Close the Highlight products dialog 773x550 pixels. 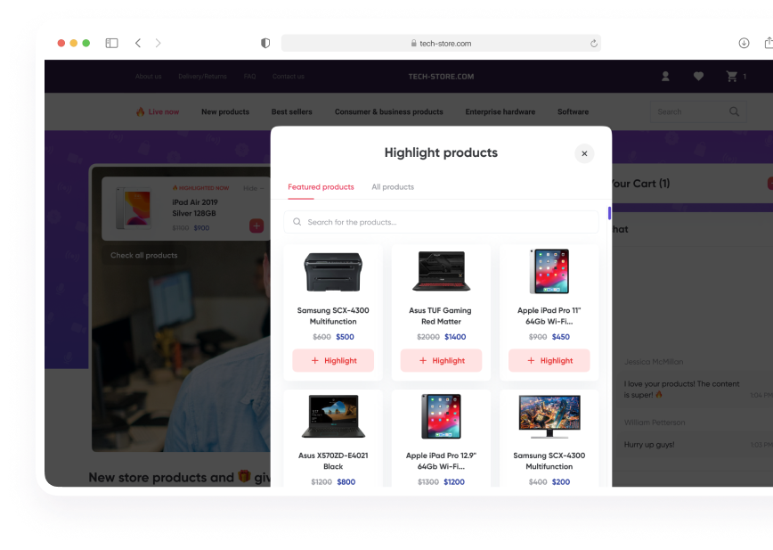[584, 153]
